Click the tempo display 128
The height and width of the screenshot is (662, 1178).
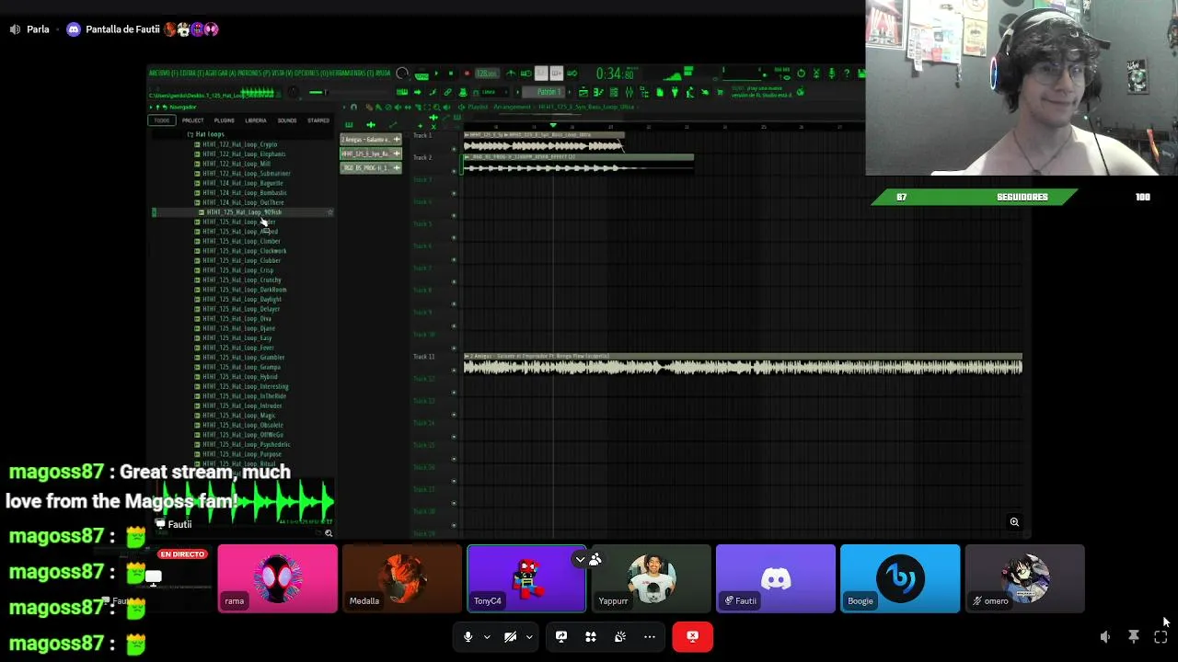coord(486,74)
